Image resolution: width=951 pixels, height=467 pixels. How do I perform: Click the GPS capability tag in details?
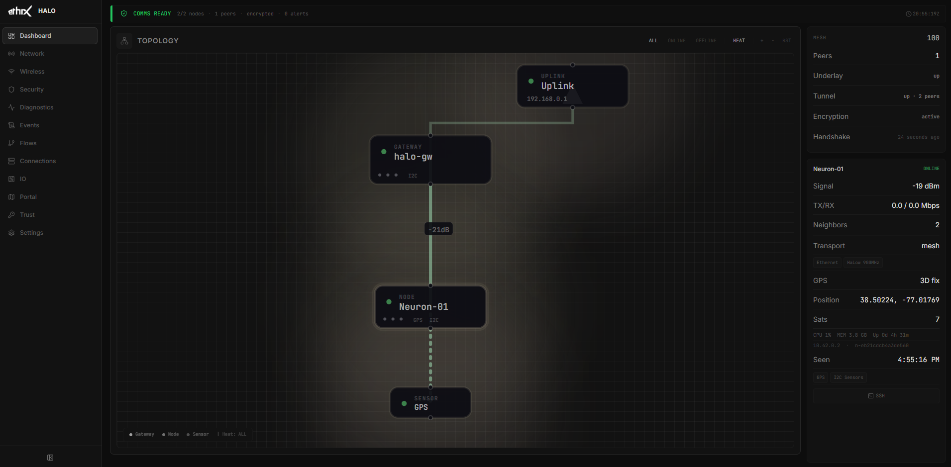[821, 377]
